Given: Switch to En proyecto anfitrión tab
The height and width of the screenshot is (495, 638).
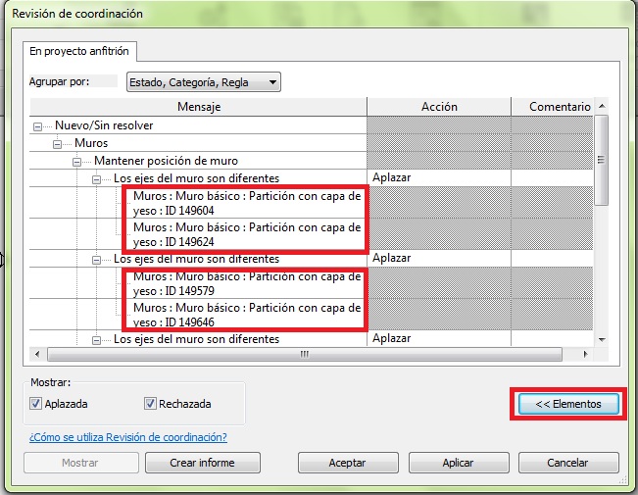Looking at the screenshot, I should coord(78,50).
